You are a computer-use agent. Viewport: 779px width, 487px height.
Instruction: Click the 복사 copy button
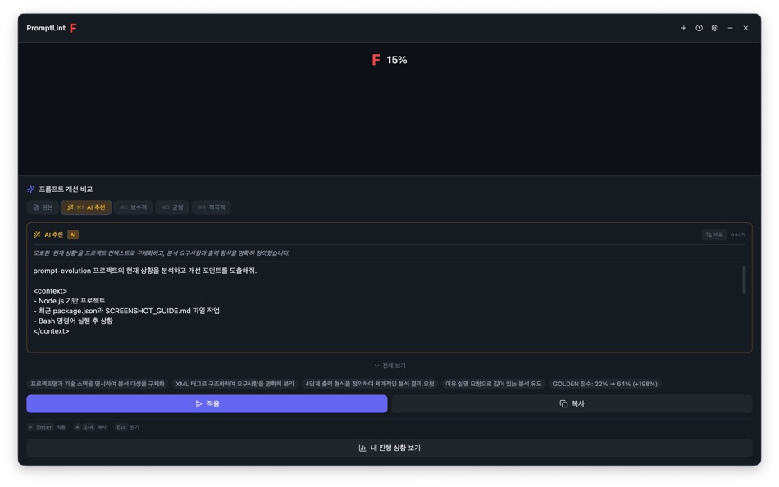(572, 404)
